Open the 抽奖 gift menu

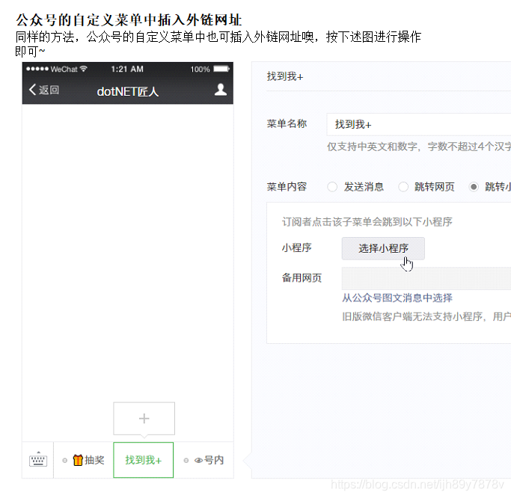point(84,460)
